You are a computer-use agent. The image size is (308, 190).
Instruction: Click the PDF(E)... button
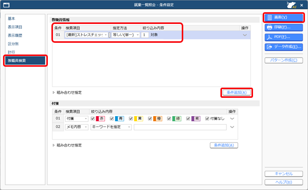click(284, 37)
